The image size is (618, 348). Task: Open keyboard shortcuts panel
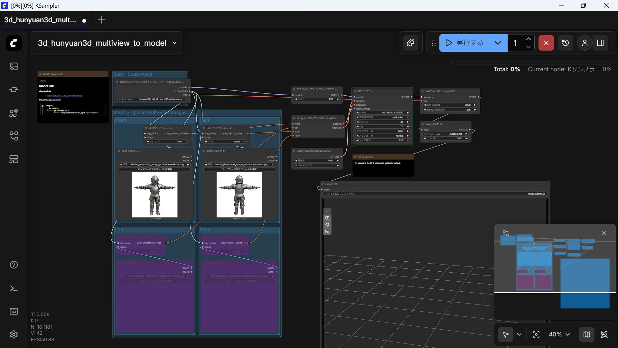14,311
